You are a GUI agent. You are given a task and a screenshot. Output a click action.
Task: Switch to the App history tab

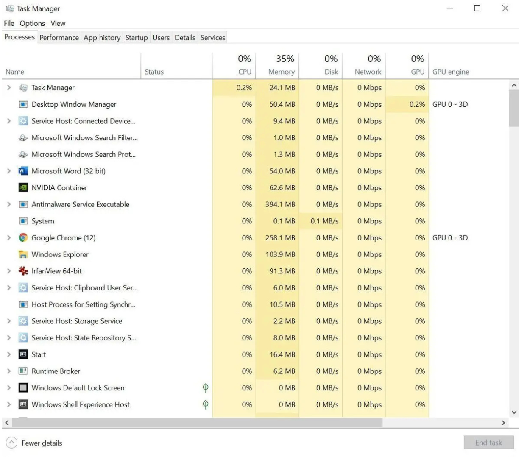[x=102, y=38]
